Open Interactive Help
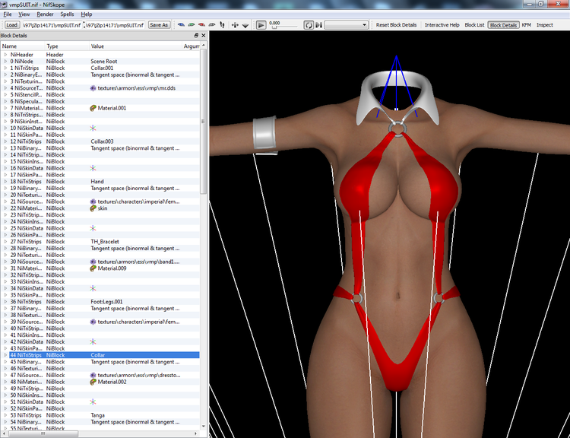 (442, 25)
